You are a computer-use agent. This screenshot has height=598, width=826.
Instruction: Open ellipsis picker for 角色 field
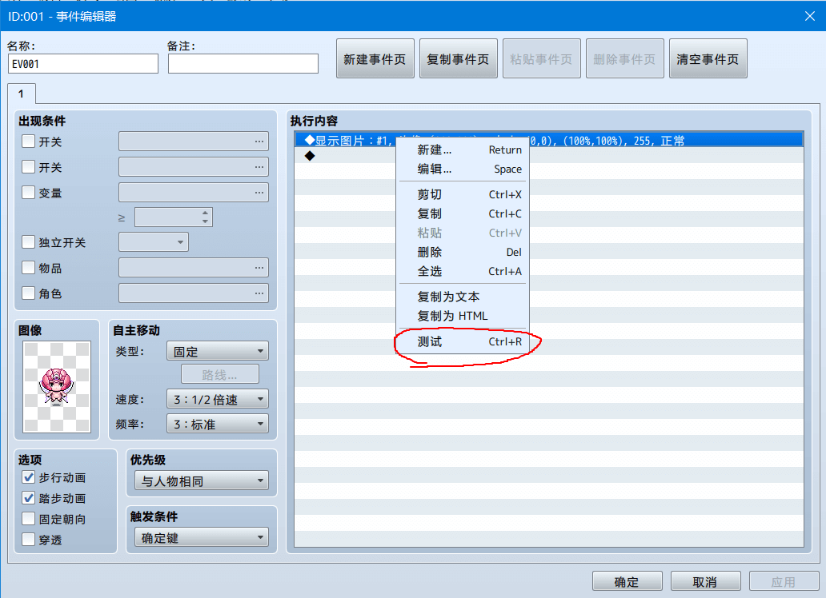click(259, 293)
